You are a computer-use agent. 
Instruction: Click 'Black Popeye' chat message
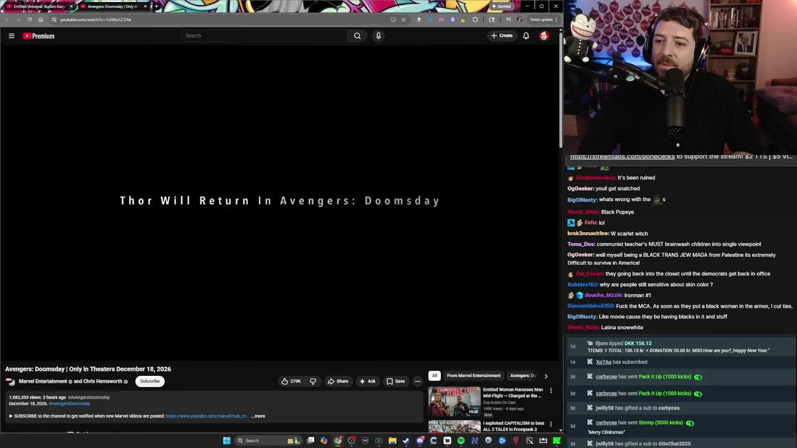(x=600, y=212)
